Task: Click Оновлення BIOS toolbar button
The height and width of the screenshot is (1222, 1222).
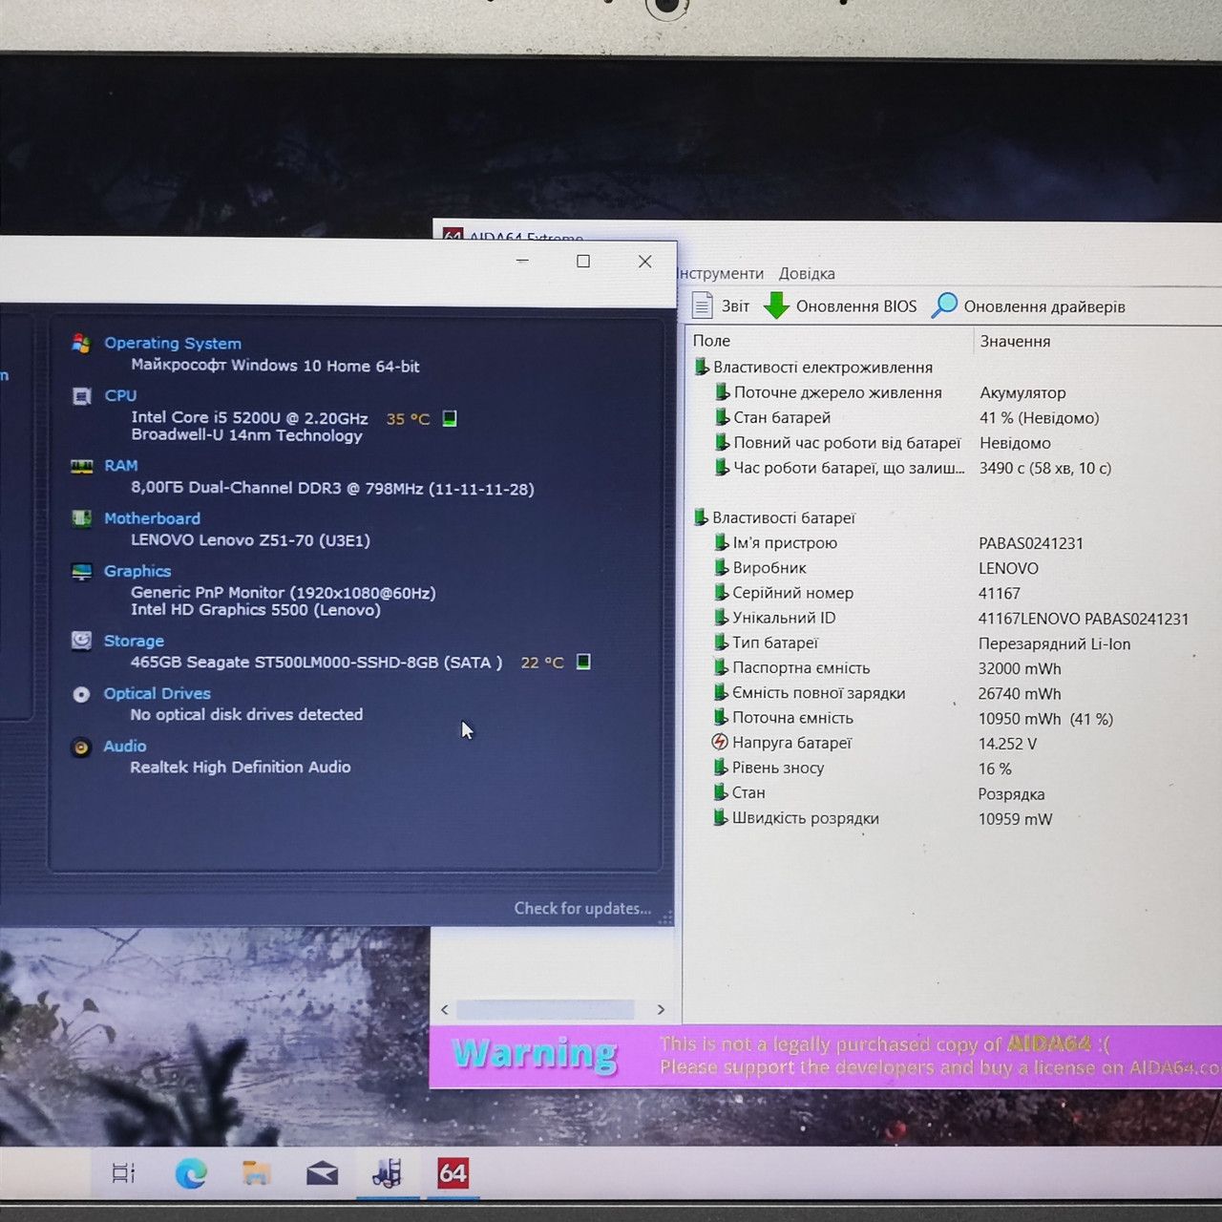Action: pos(841,305)
